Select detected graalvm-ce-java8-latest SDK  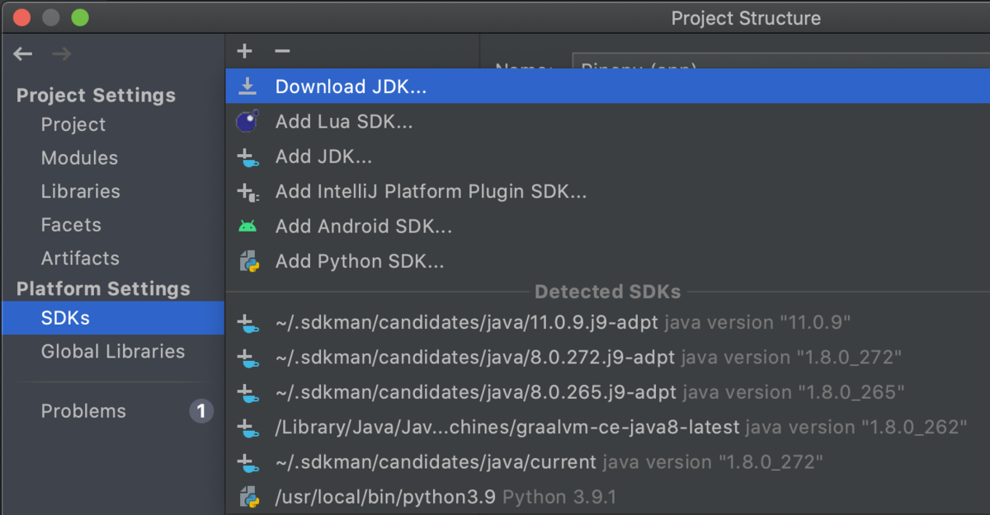coord(608,428)
